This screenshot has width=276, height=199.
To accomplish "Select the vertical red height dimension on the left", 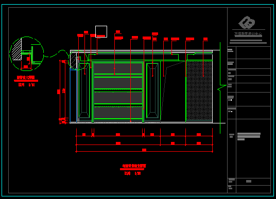I will (61, 92).
